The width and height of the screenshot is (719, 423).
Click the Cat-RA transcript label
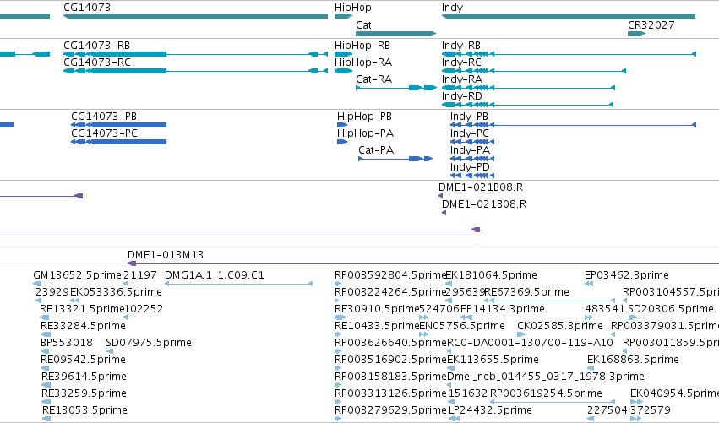tap(373, 79)
